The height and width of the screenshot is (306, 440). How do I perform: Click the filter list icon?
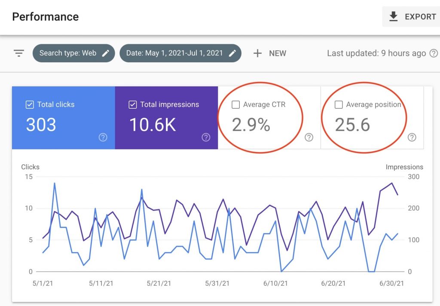click(19, 53)
